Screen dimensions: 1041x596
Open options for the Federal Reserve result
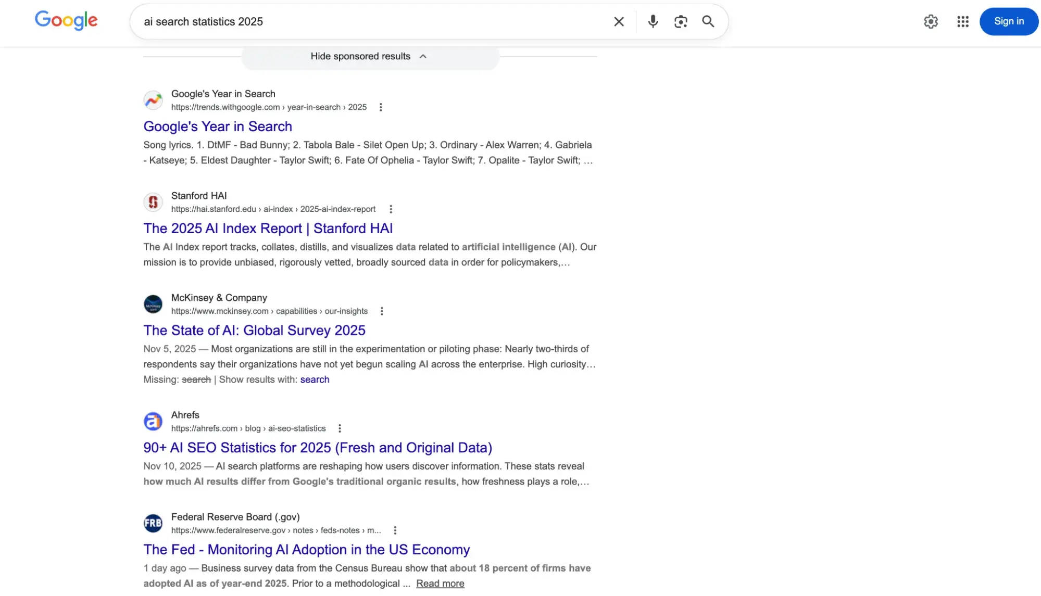395,530
